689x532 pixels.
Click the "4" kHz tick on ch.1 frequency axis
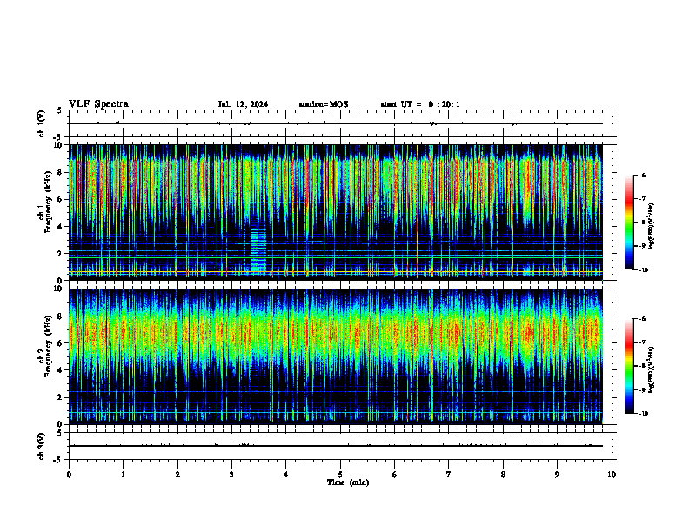click(60, 227)
